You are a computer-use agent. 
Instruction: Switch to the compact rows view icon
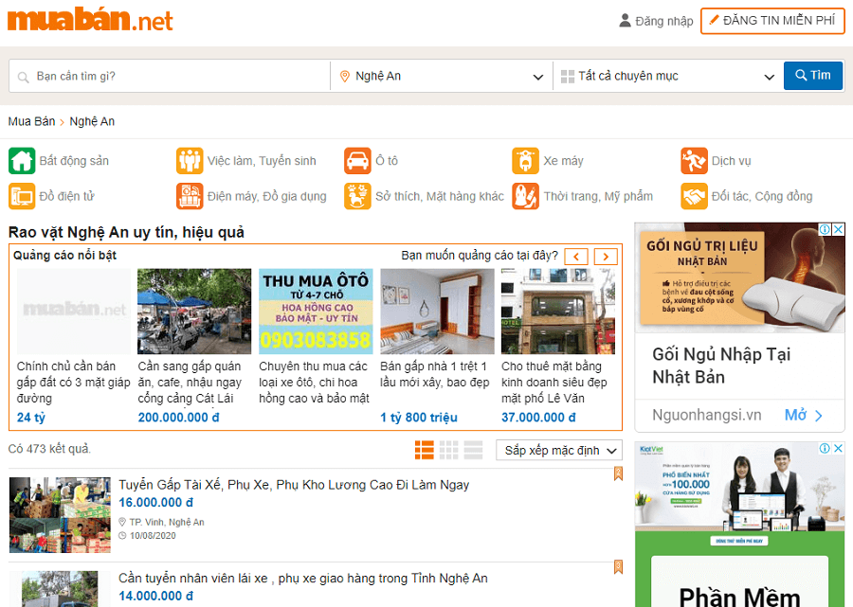pyautogui.click(x=473, y=450)
